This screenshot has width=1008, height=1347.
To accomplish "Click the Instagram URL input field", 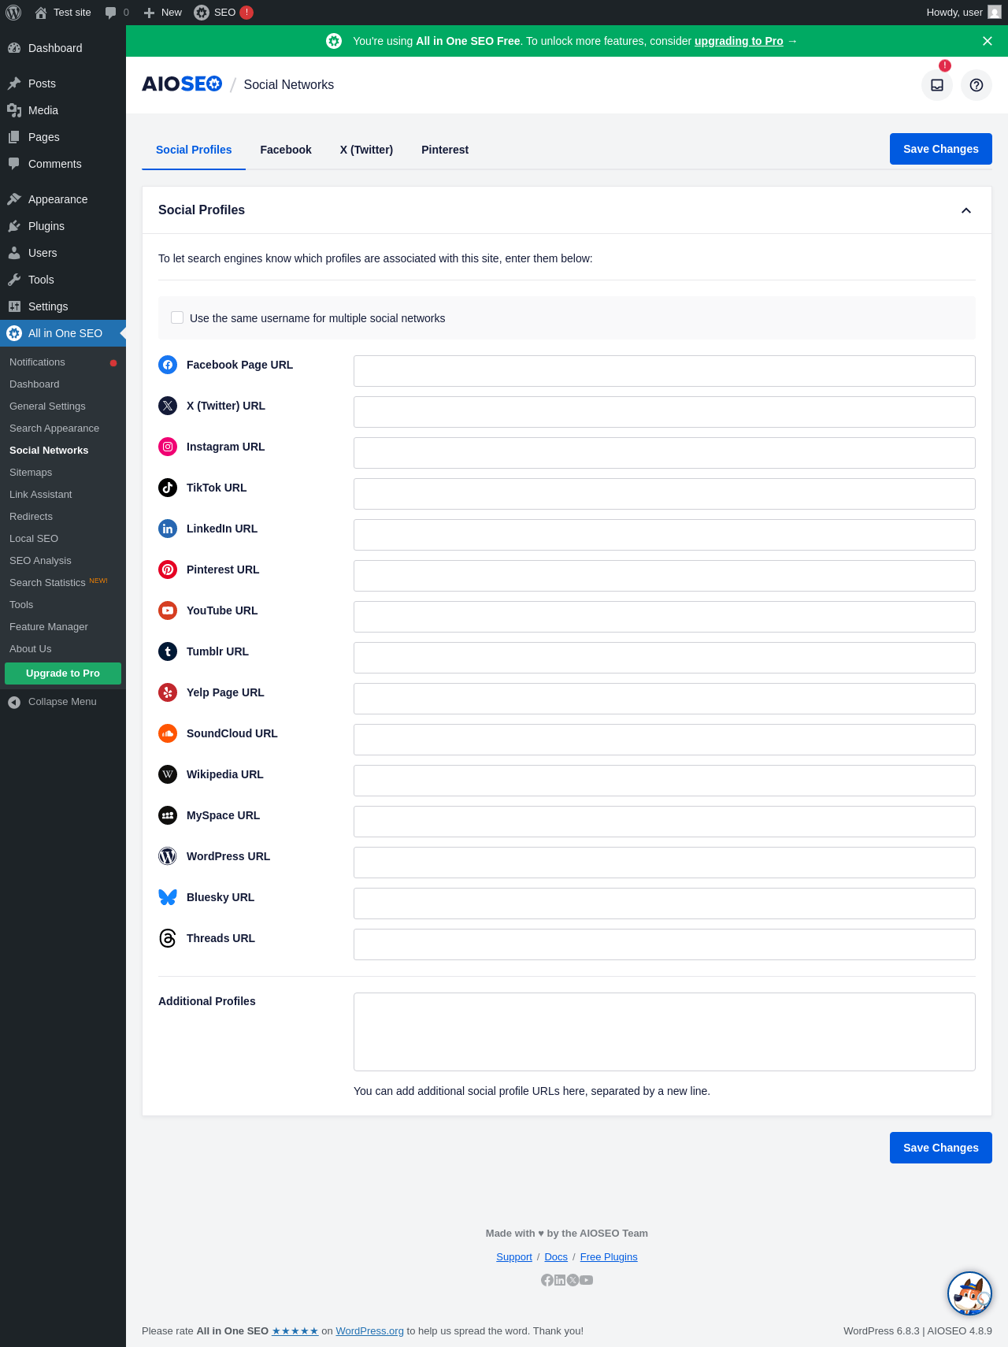I will (x=664, y=453).
